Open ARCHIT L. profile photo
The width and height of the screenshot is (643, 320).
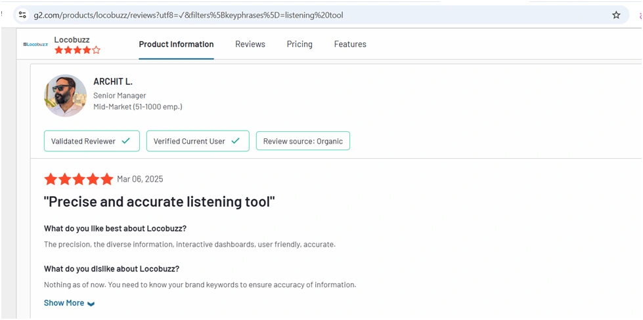[65, 95]
